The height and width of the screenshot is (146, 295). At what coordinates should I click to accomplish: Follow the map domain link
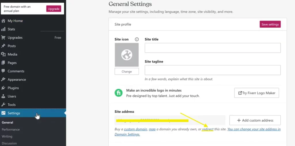pyautogui.click(x=152, y=129)
